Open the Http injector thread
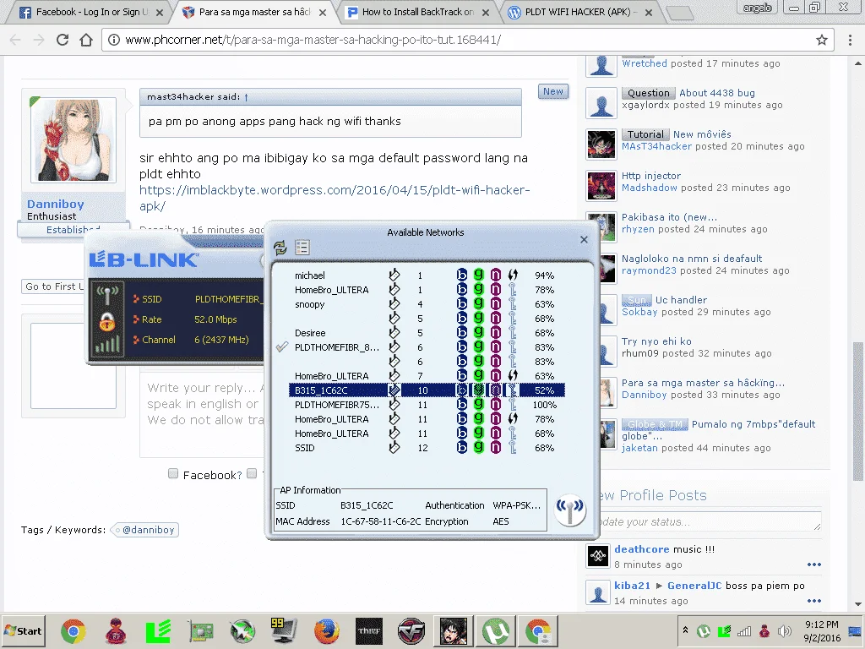This screenshot has width=865, height=649. click(651, 176)
